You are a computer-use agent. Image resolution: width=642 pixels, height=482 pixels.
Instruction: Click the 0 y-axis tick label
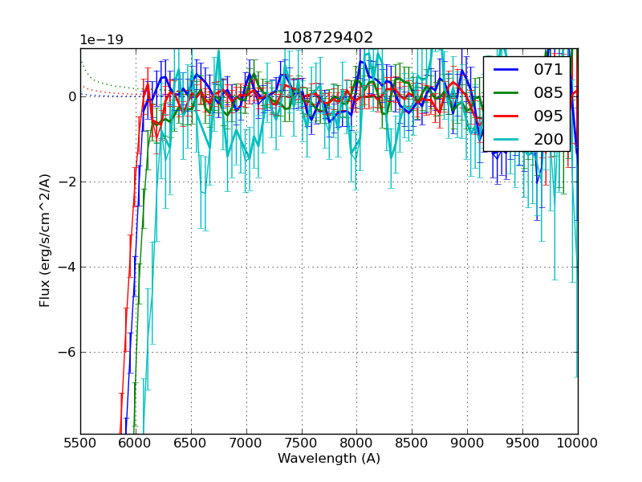72,96
